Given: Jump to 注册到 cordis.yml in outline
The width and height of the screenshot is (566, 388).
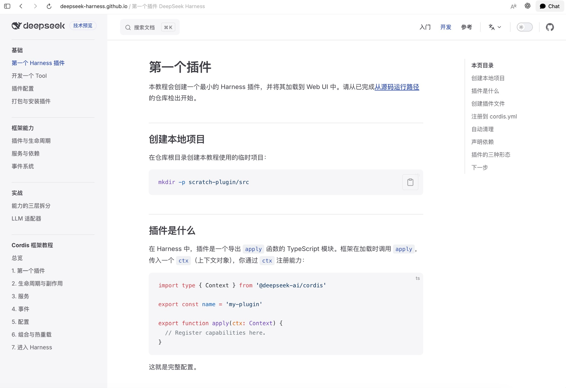Looking at the screenshot, I should 494,116.
